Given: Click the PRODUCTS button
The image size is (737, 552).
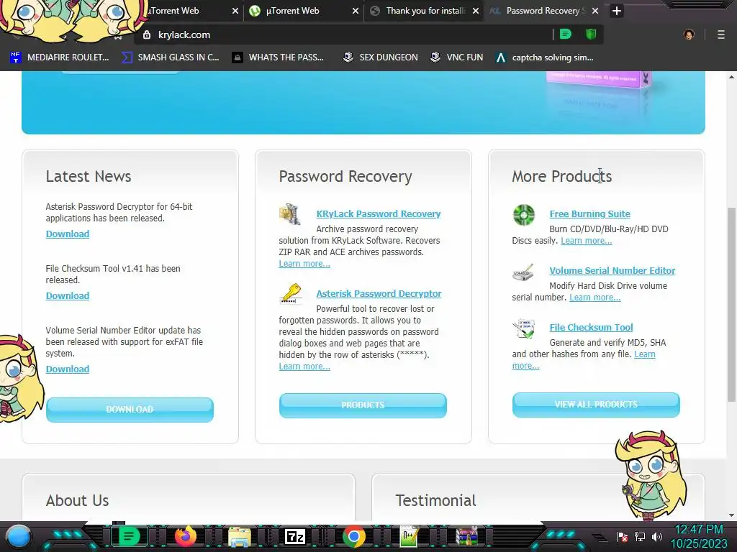Looking at the screenshot, I should point(363,405).
